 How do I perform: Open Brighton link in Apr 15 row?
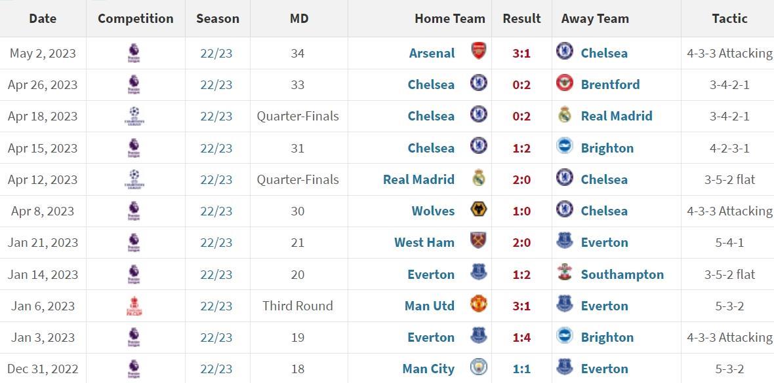[607, 148]
